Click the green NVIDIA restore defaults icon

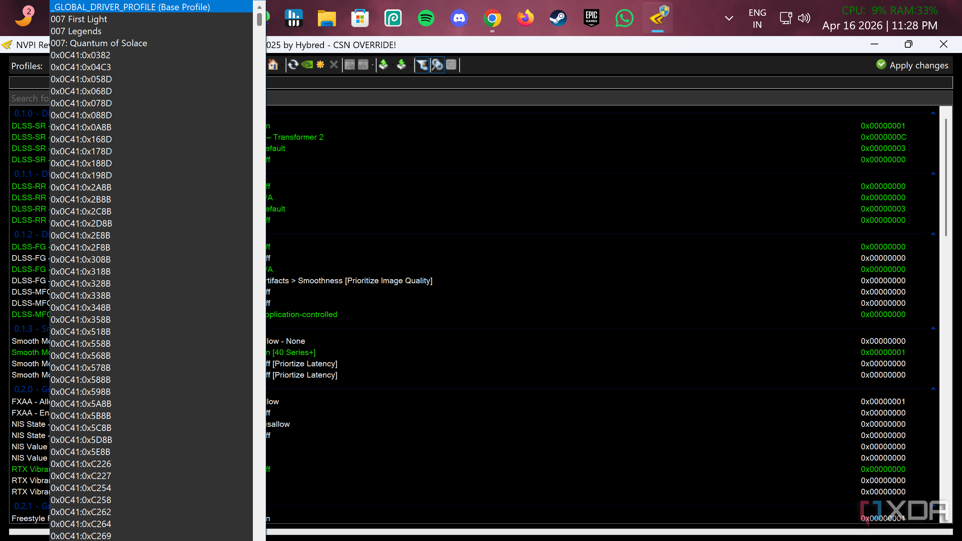(307, 65)
